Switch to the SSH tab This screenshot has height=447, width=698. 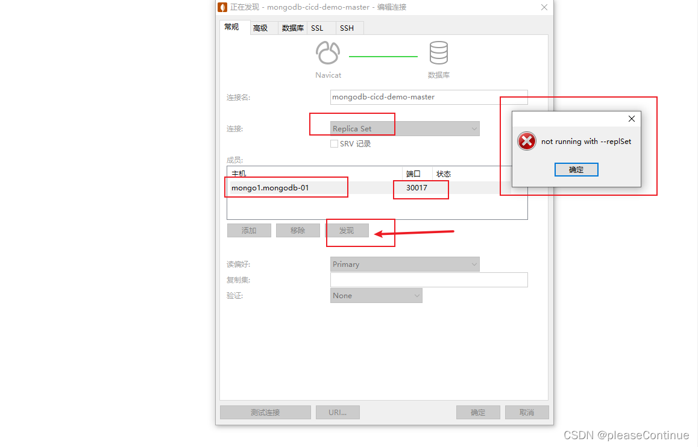click(347, 28)
